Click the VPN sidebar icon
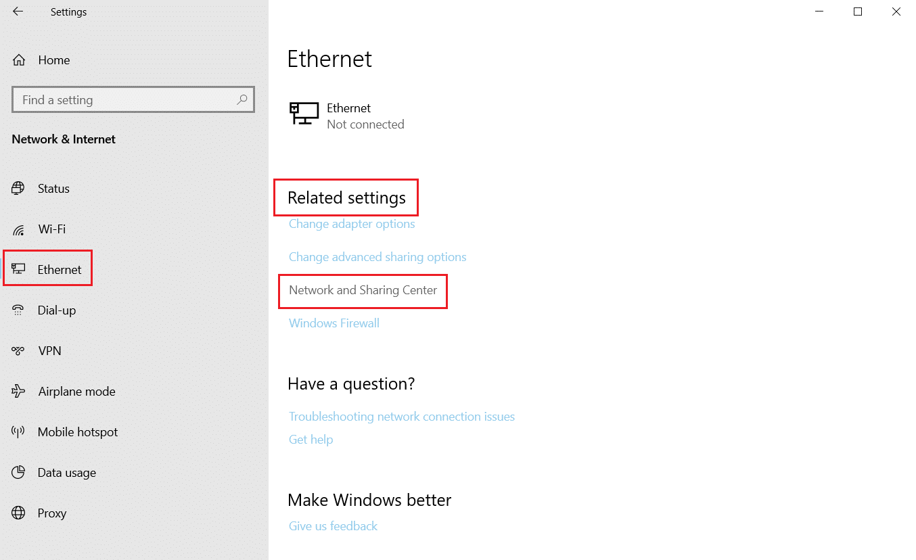 [x=18, y=350]
